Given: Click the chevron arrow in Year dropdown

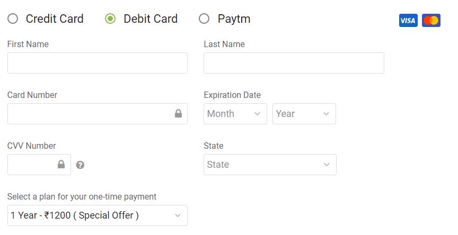Looking at the screenshot, I should 326,114.
